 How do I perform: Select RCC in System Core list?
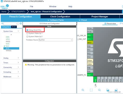pyautogui.click(x=8, y=46)
